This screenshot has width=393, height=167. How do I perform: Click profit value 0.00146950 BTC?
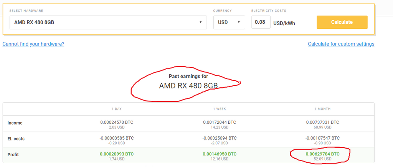pyautogui.click(x=220, y=154)
